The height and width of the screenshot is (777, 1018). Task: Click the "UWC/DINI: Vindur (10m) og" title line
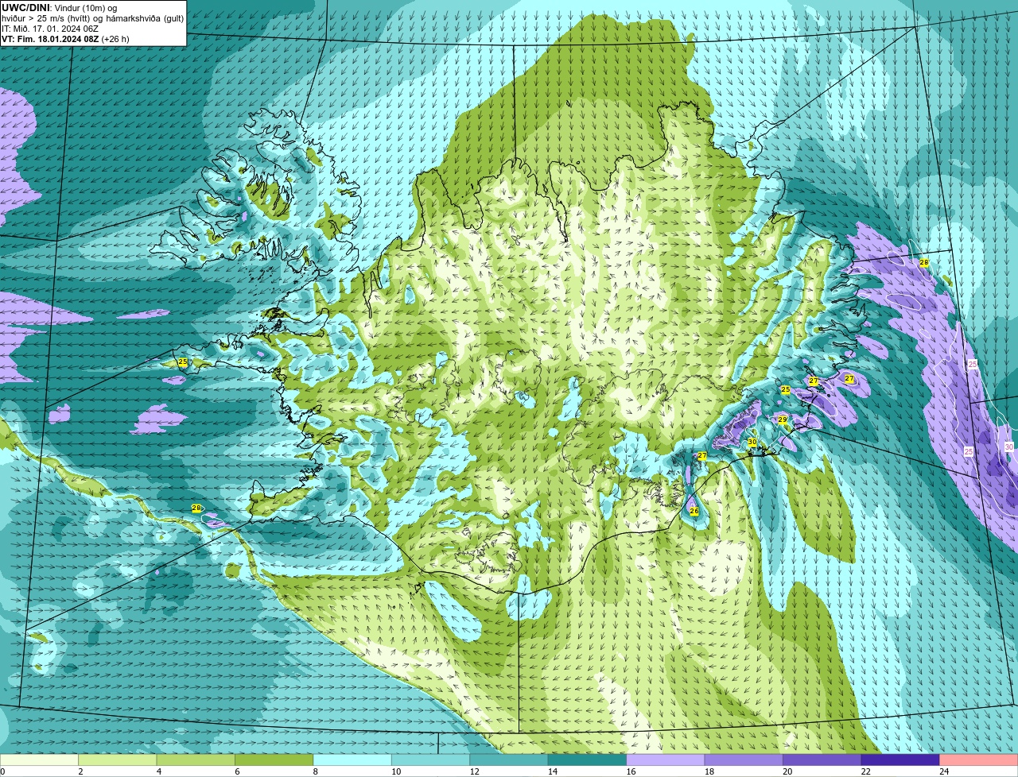click(60, 8)
